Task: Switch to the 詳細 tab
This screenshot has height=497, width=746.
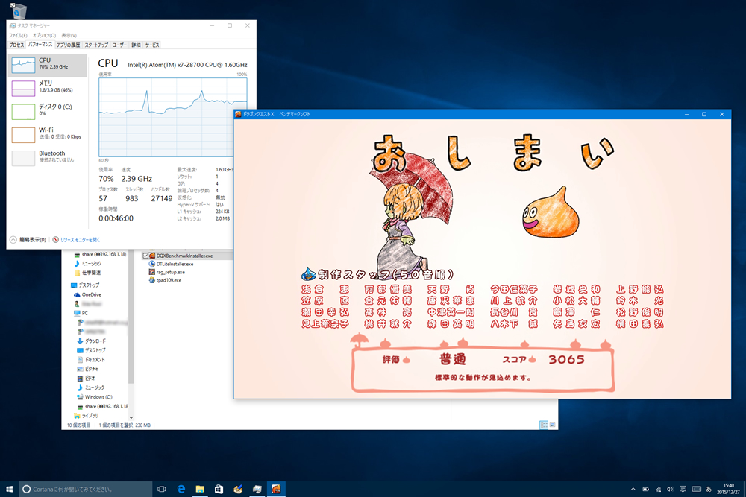Action: (x=136, y=45)
